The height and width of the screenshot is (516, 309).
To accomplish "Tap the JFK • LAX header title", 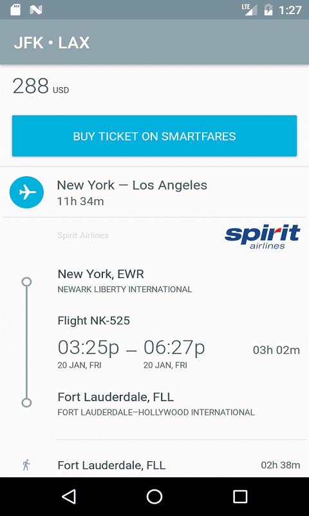I will [51, 43].
